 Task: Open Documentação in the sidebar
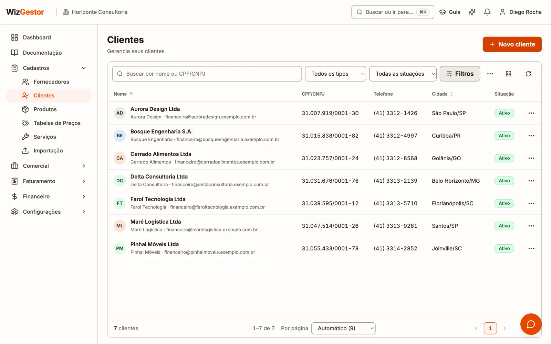click(x=49, y=53)
